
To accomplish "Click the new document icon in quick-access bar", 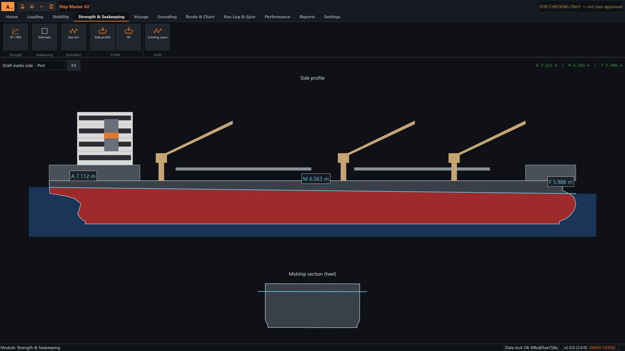I will pyautogui.click(x=22, y=7).
